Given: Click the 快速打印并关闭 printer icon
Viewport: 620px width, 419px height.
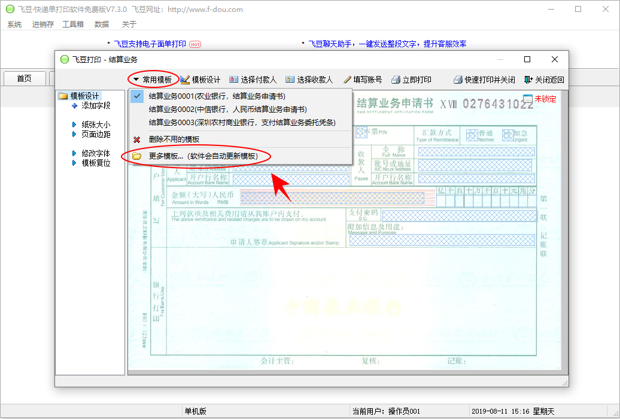Looking at the screenshot, I should pyautogui.click(x=458, y=80).
